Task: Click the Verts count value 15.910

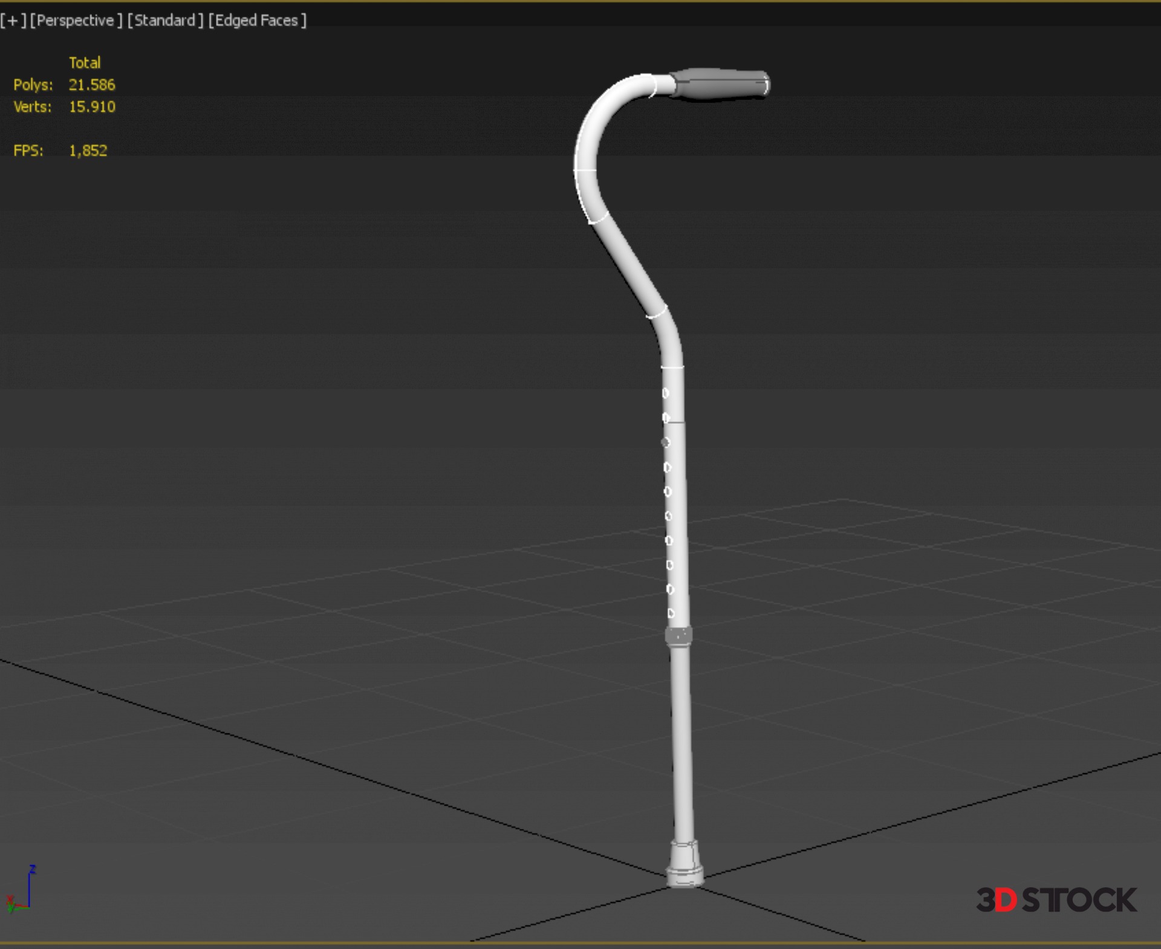Action: 92,107
